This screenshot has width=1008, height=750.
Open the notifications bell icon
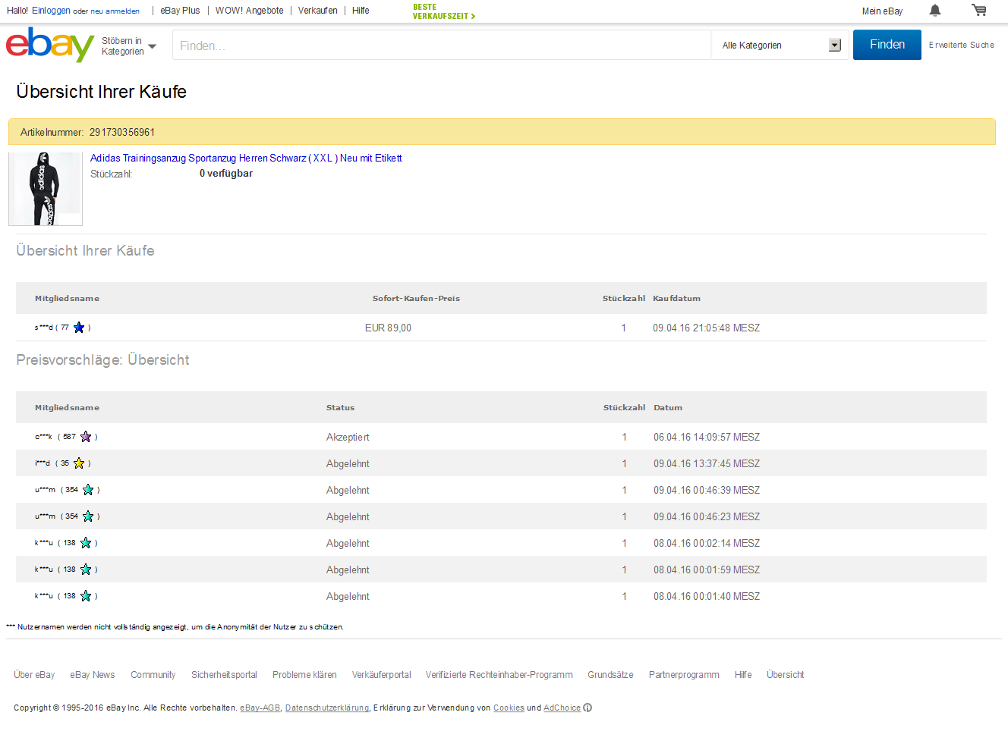(x=935, y=11)
